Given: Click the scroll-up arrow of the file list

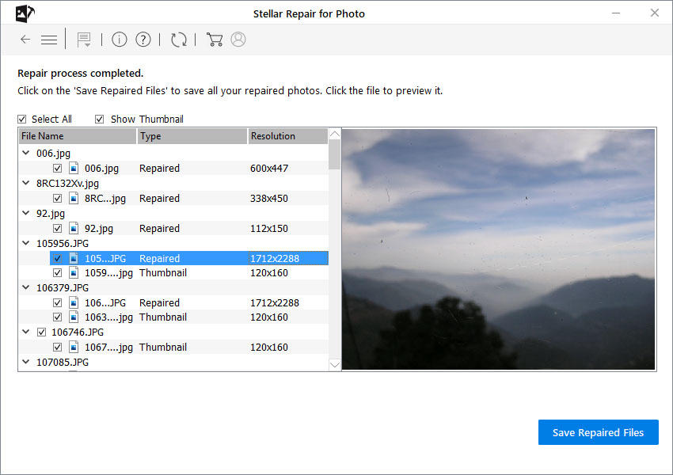Looking at the screenshot, I should [334, 133].
